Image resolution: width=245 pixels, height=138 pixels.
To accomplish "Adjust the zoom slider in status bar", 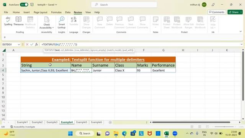I will coord(224,127).
